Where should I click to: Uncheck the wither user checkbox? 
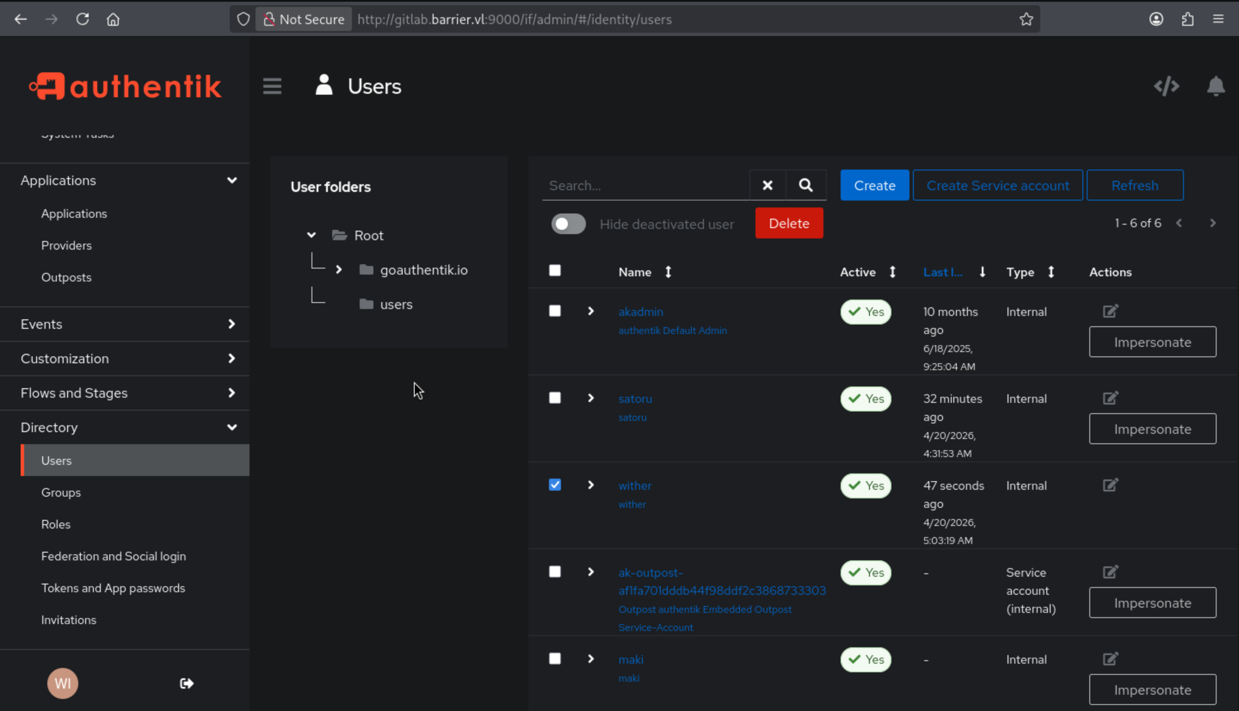coord(555,485)
